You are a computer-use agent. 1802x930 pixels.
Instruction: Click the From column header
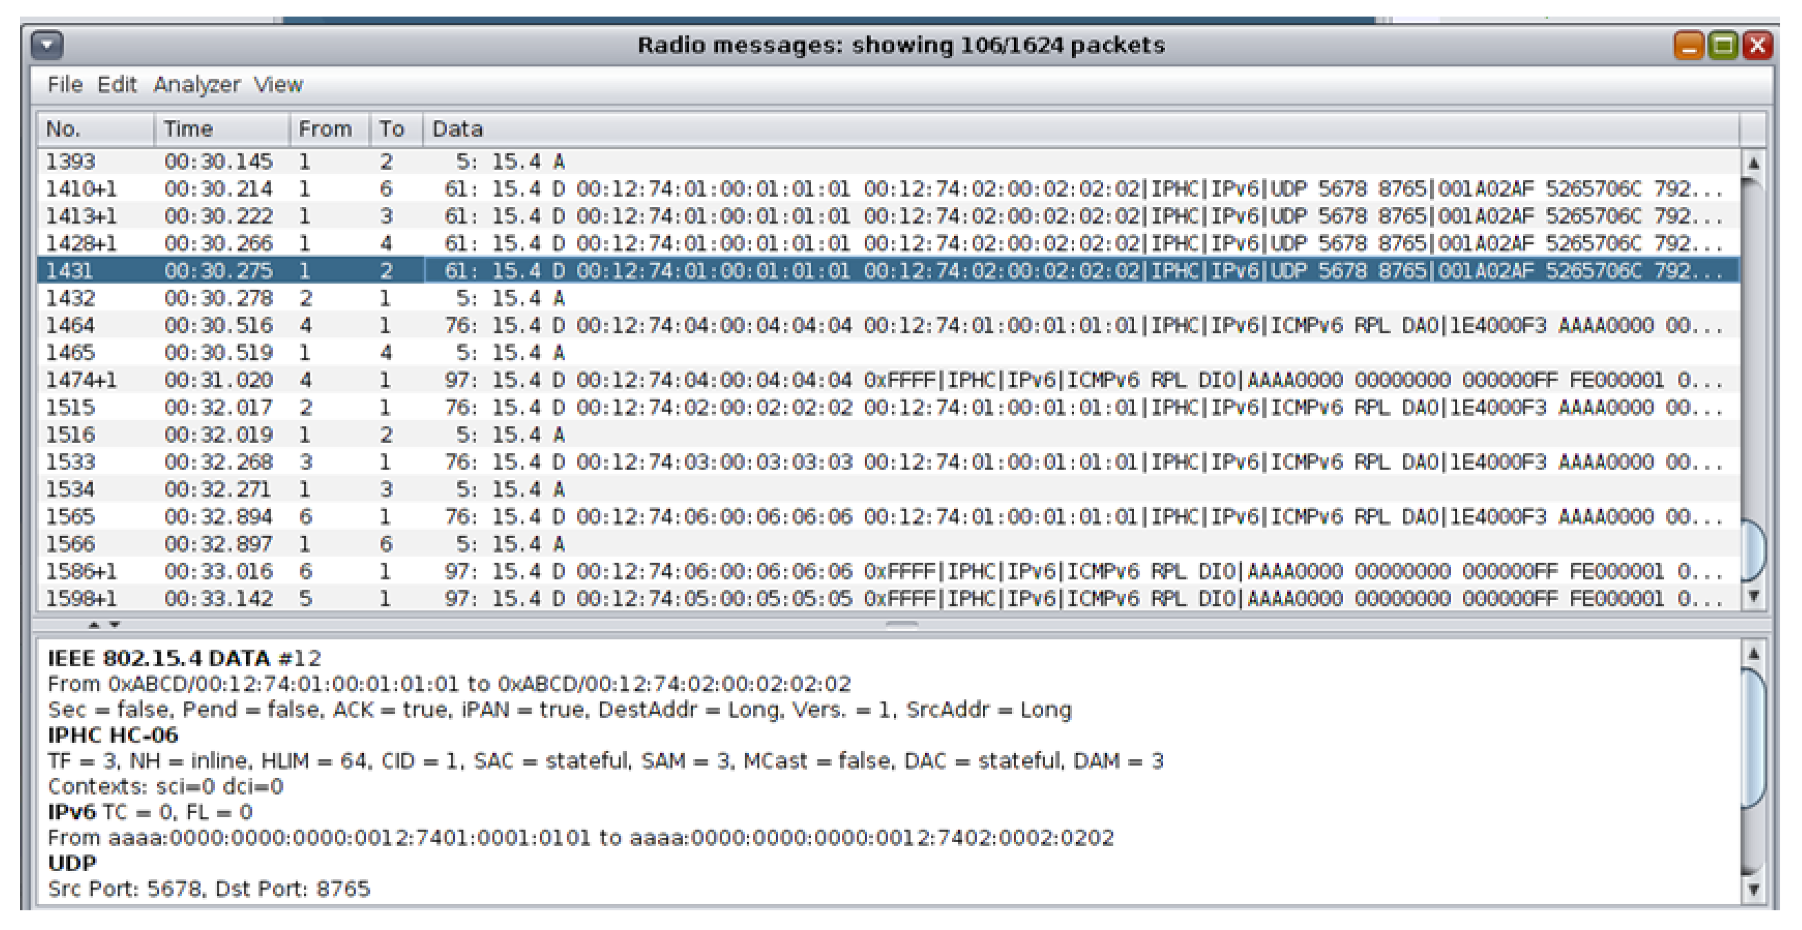329,129
